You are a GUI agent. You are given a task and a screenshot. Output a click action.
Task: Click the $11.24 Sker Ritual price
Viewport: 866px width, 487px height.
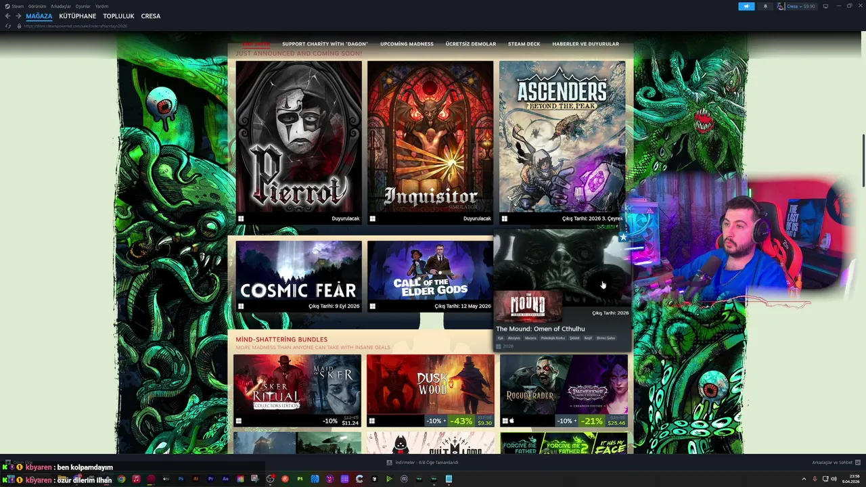pyautogui.click(x=350, y=423)
